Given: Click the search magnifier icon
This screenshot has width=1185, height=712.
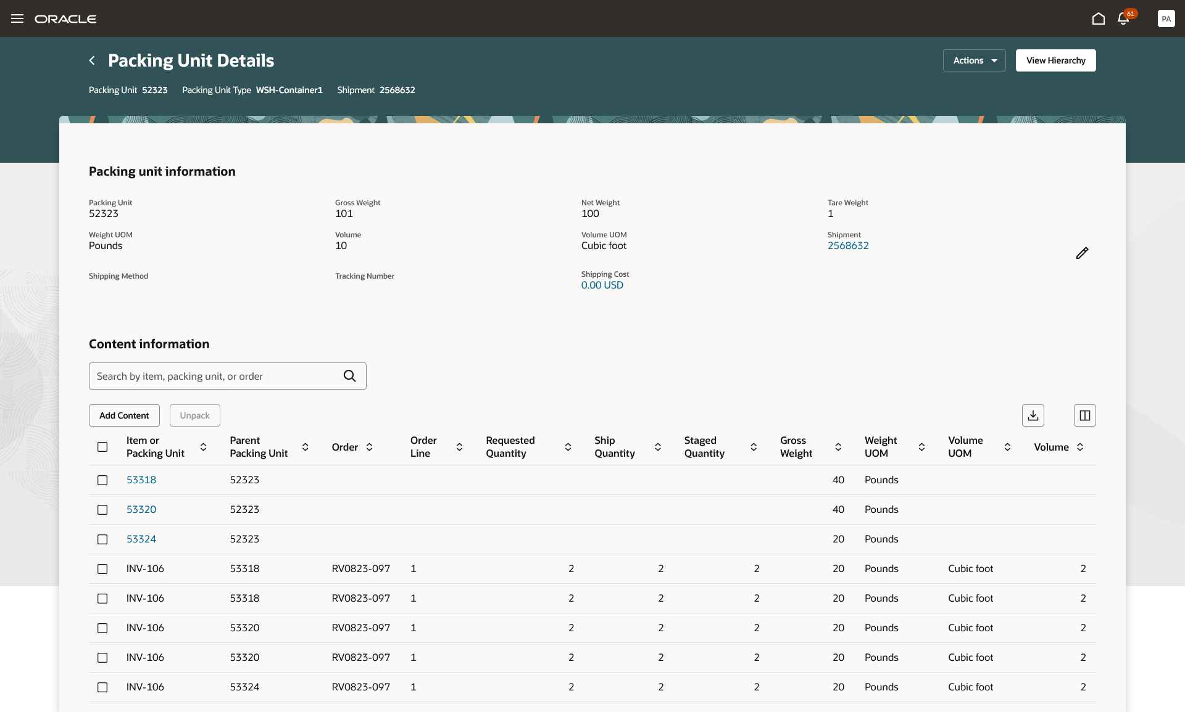Looking at the screenshot, I should pyautogui.click(x=349, y=376).
